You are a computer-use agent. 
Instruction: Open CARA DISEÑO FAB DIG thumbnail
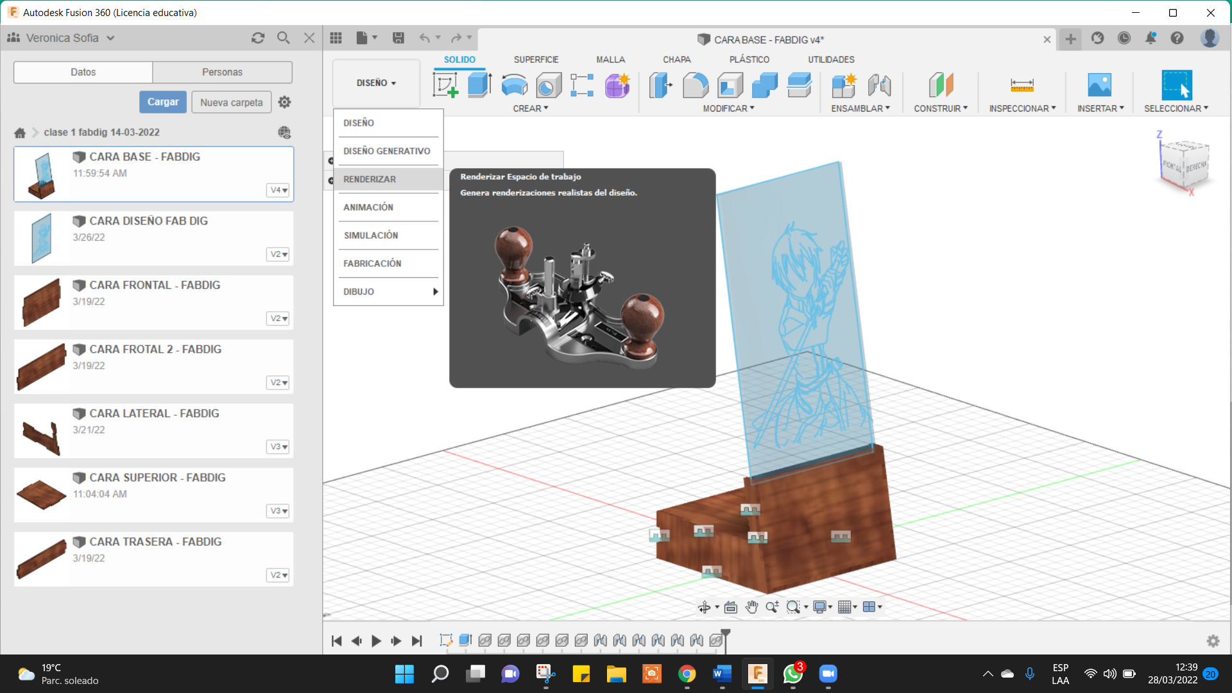coord(41,238)
